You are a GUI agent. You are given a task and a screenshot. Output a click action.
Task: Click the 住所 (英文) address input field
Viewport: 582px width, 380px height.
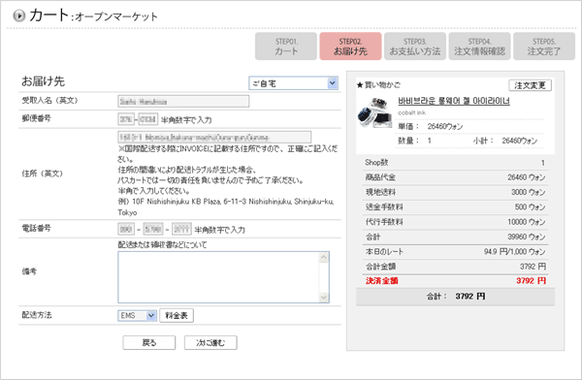coord(214,138)
